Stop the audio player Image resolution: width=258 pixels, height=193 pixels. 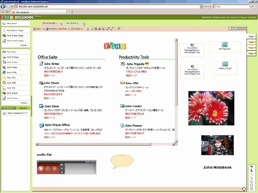pos(55,169)
